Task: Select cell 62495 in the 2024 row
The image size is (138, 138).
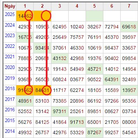Action: [x=60, y=27]
